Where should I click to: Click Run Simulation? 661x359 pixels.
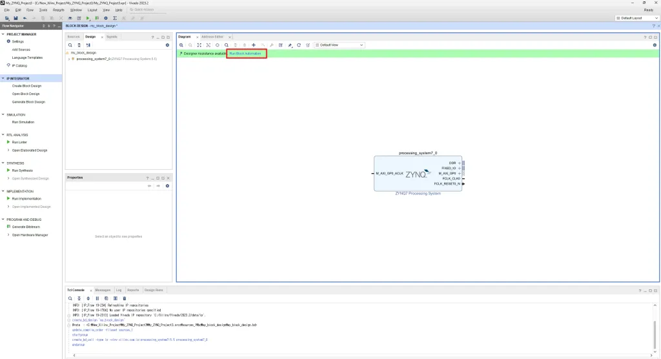tap(23, 122)
